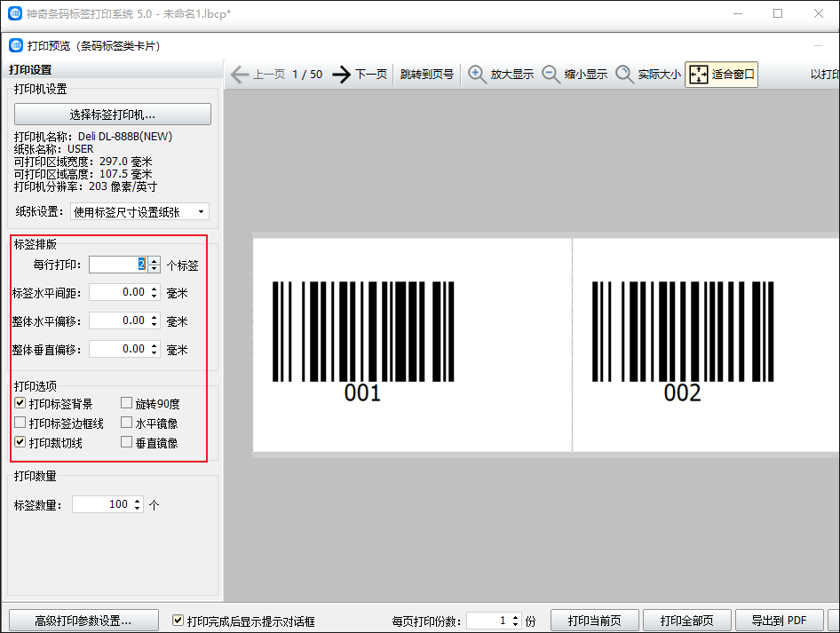Click the 整体水平偏移 spinner arrows

coord(155,320)
